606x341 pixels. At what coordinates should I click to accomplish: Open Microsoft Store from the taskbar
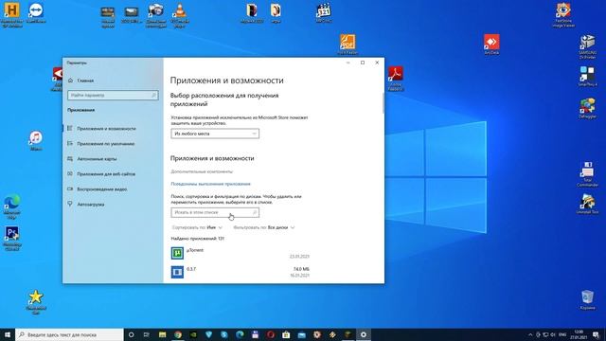pos(286,334)
